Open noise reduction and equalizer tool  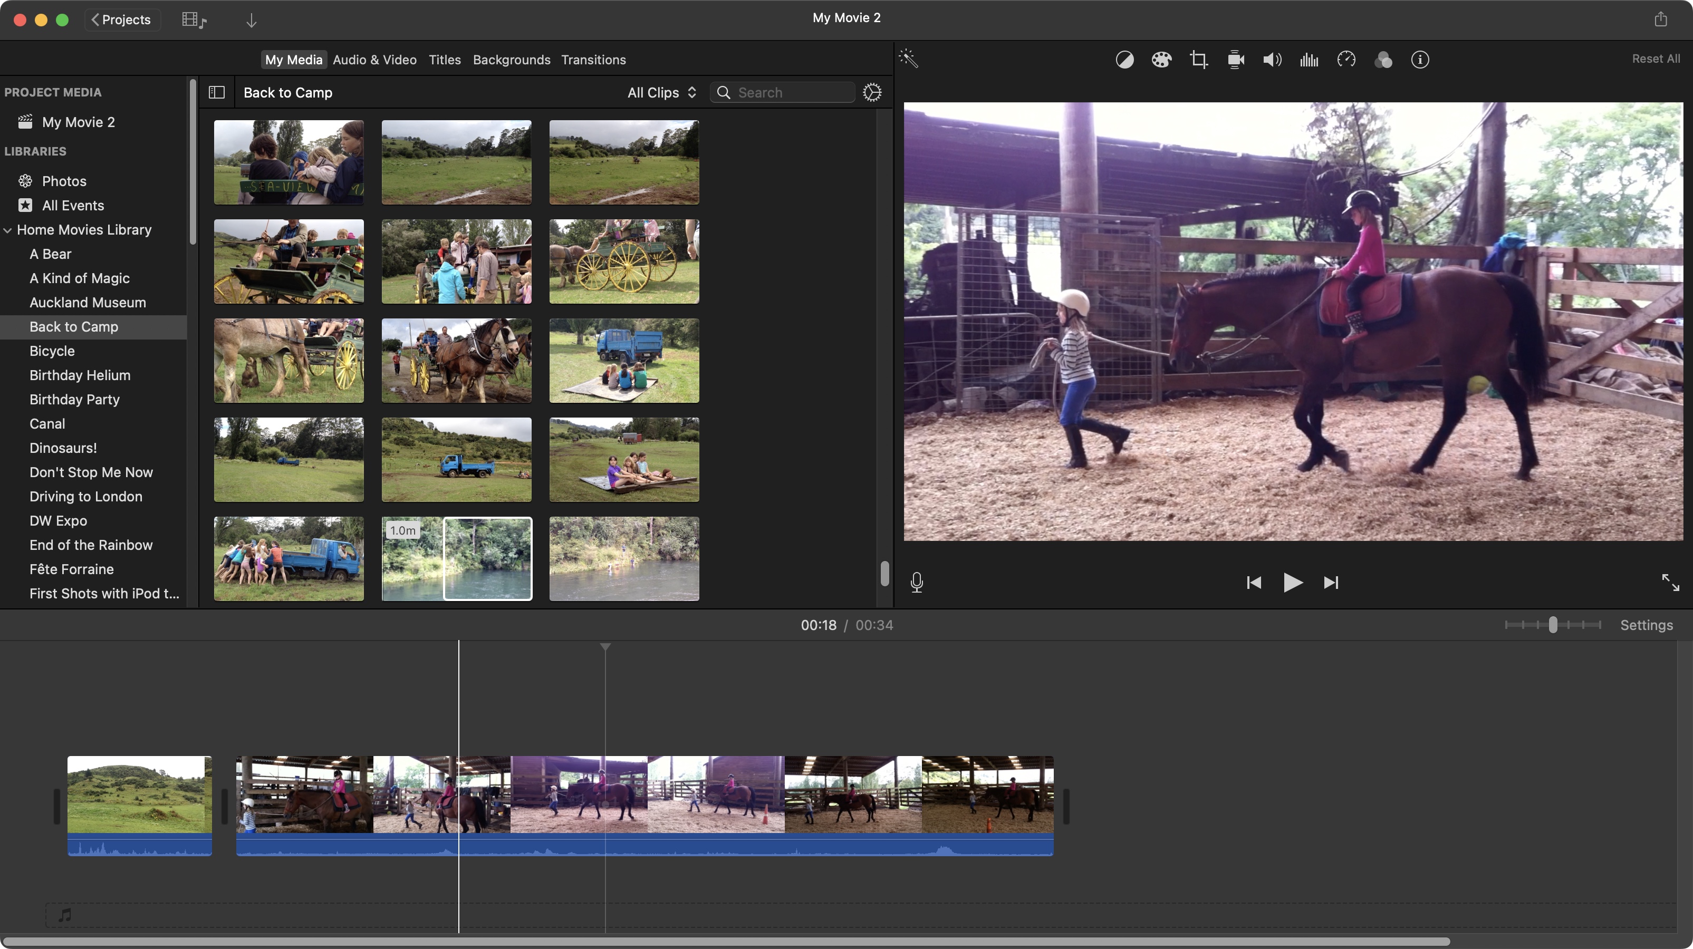click(1309, 60)
